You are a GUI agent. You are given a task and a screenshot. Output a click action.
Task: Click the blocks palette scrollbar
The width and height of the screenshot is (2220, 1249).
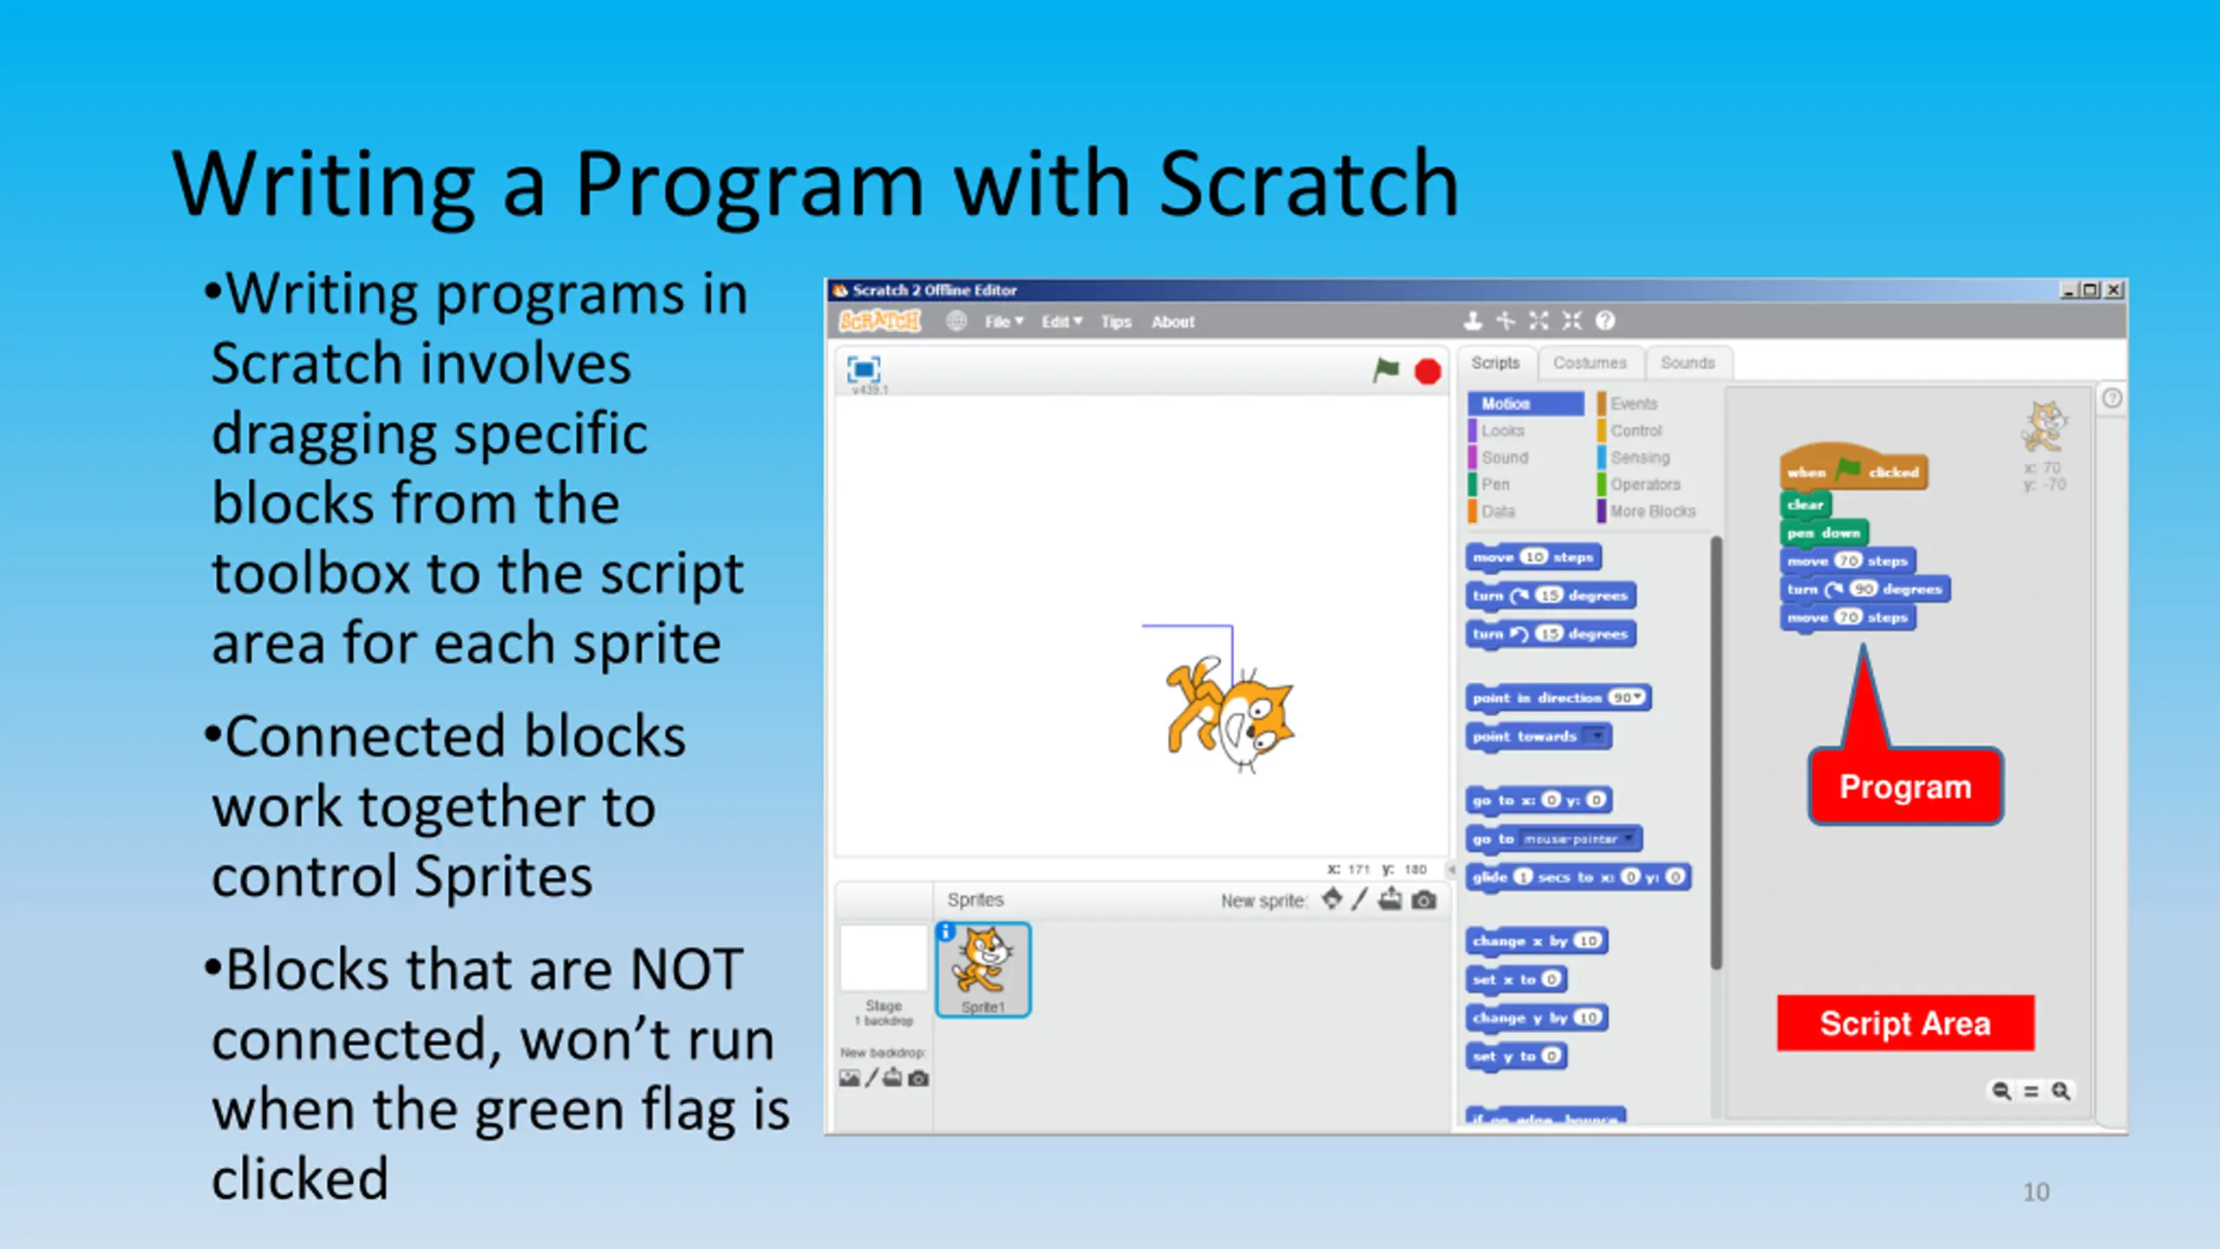[x=1715, y=753]
